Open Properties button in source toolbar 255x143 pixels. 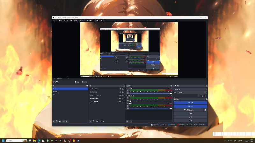[77, 82]
